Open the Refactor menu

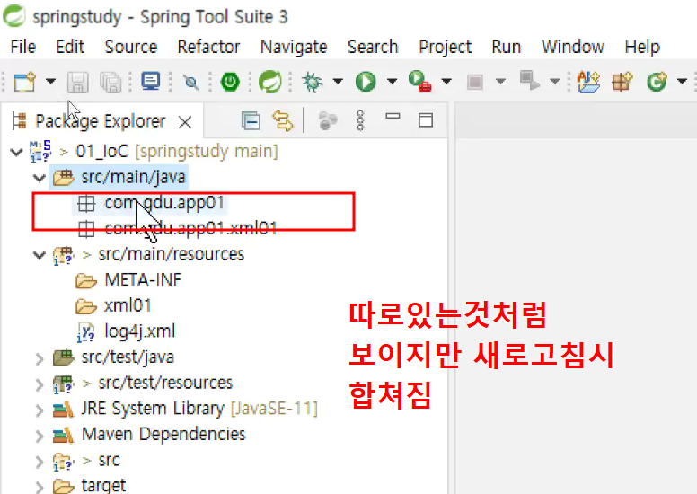[x=209, y=47]
